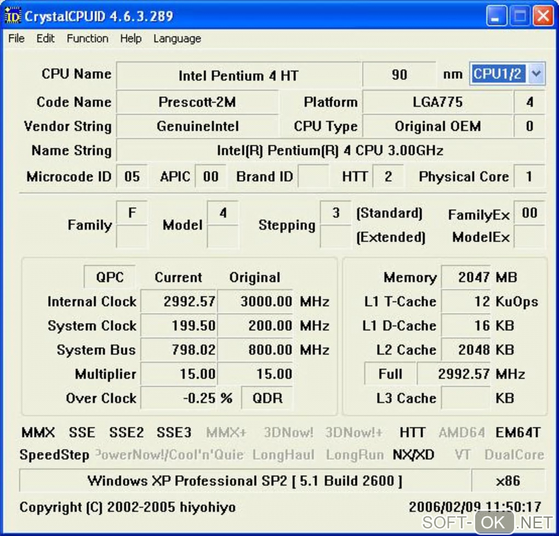Click the Microcode ID value 05
The height and width of the screenshot is (536, 559).
point(132,176)
